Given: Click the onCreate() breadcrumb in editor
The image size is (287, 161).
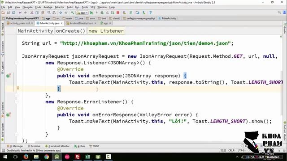Looking at the screenshot, I should (70, 31).
